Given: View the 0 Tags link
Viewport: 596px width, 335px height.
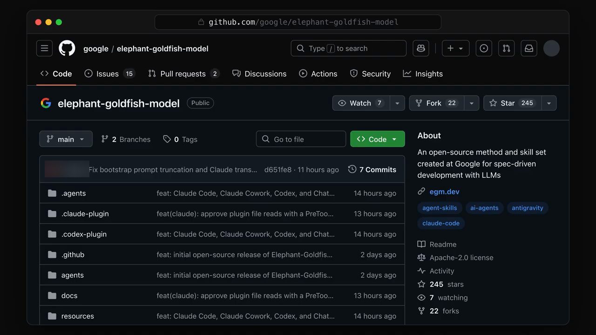Looking at the screenshot, I should [180, 139].
